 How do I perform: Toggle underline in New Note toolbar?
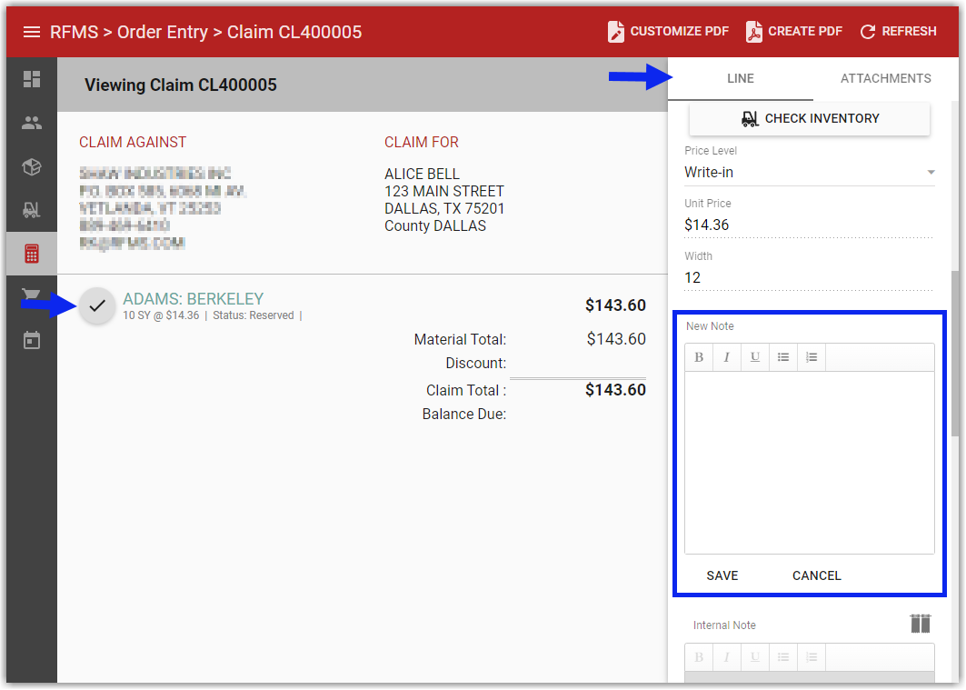point(754,357)
